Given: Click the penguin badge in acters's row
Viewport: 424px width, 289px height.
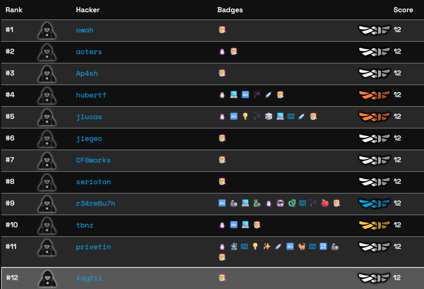Looking at the screenshot, I should coord(222,52).
